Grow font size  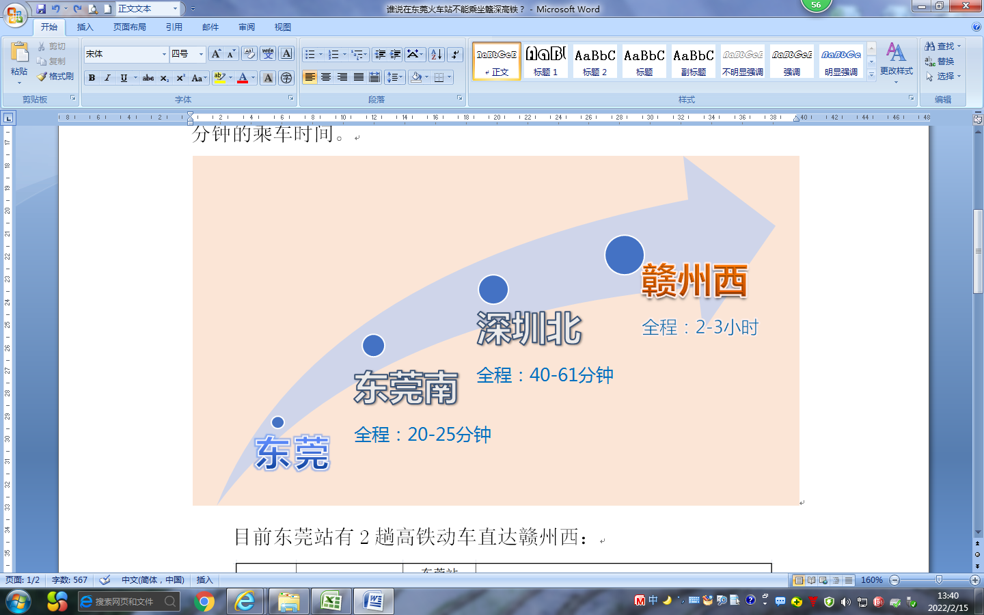click(x=216, y=54)
